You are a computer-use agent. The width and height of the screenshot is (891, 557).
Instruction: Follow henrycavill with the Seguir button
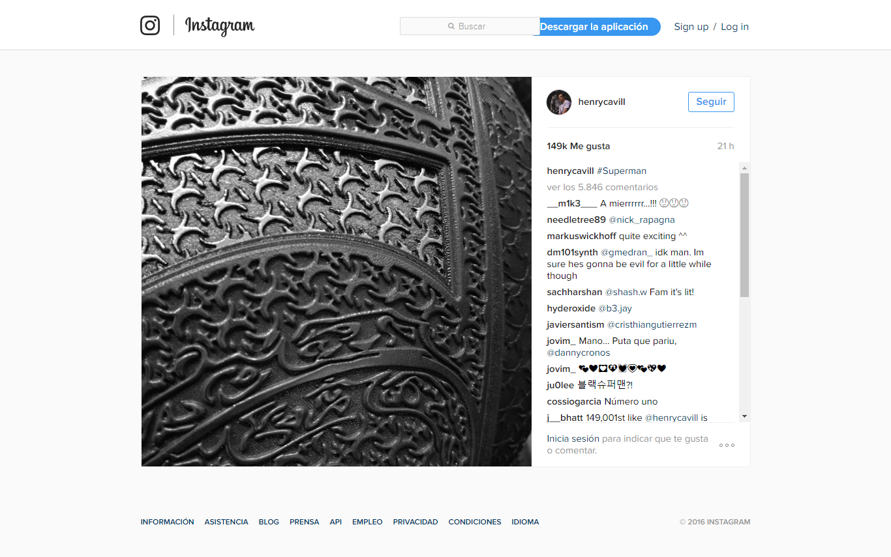pyautogui.click(x=711, y=102)
